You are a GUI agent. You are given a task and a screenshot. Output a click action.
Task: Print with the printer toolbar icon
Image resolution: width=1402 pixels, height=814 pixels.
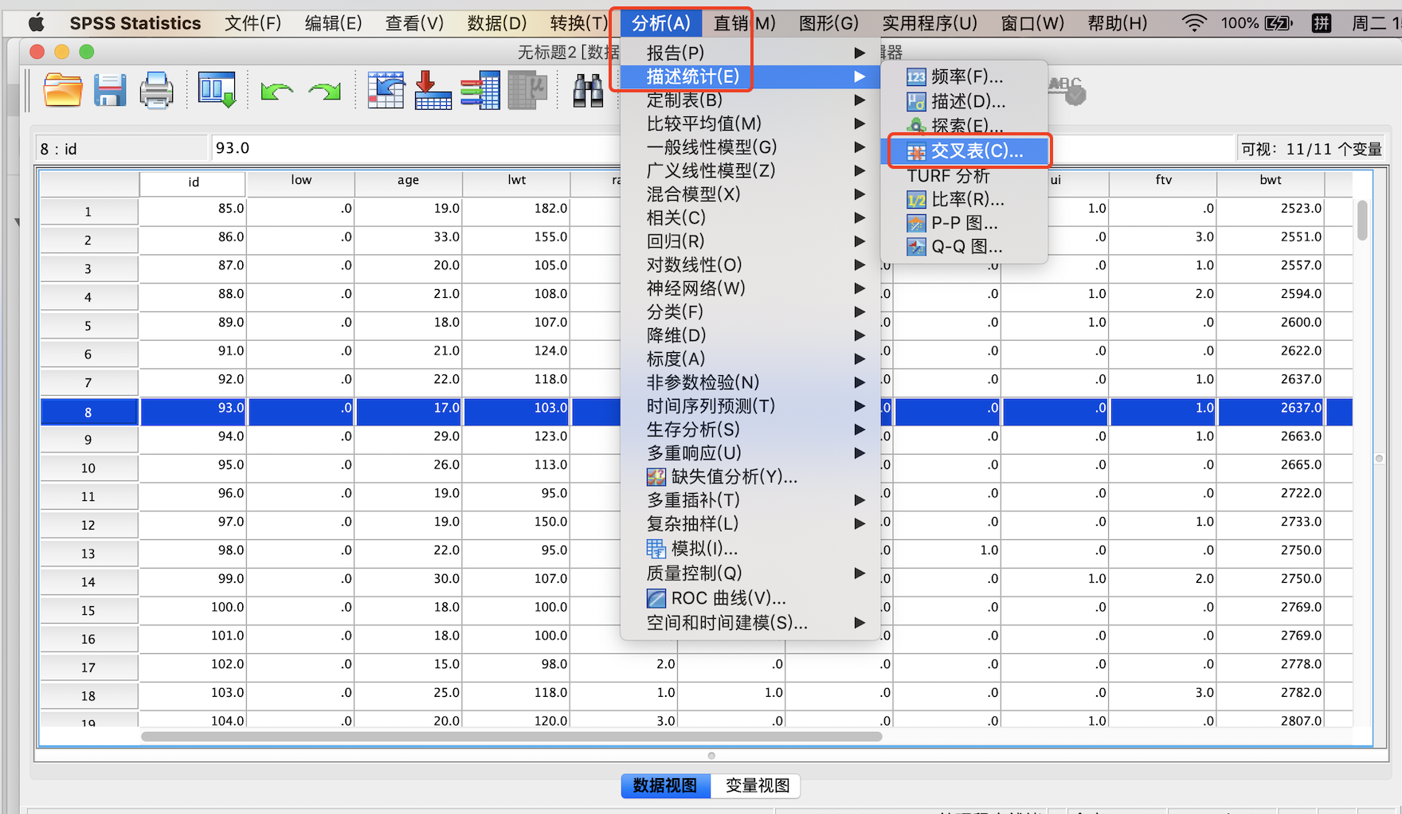156,90
